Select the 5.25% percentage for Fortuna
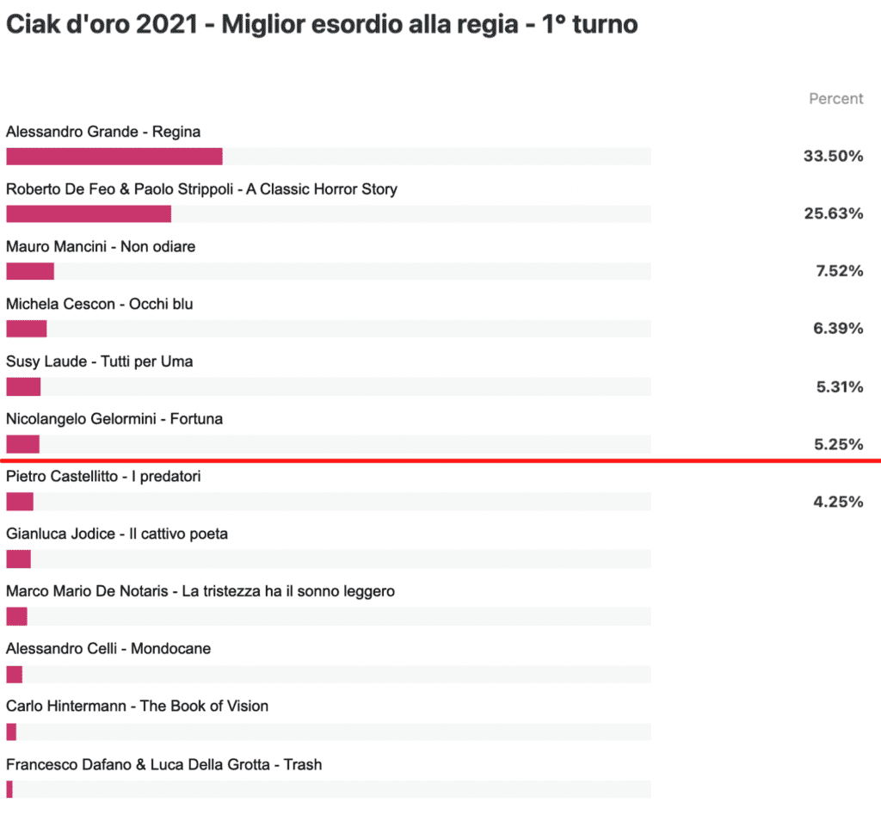The image size is (881, 815). coord(839,445)
